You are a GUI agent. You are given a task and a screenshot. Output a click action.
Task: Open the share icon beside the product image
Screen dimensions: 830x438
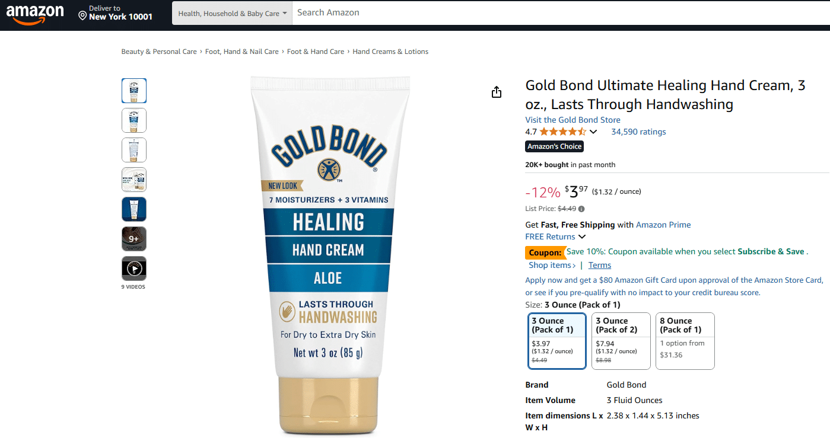(x=497, y=92)
